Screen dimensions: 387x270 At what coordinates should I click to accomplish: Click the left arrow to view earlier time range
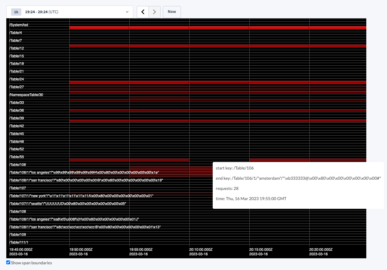pyautogui.click(x=143, y=12)
